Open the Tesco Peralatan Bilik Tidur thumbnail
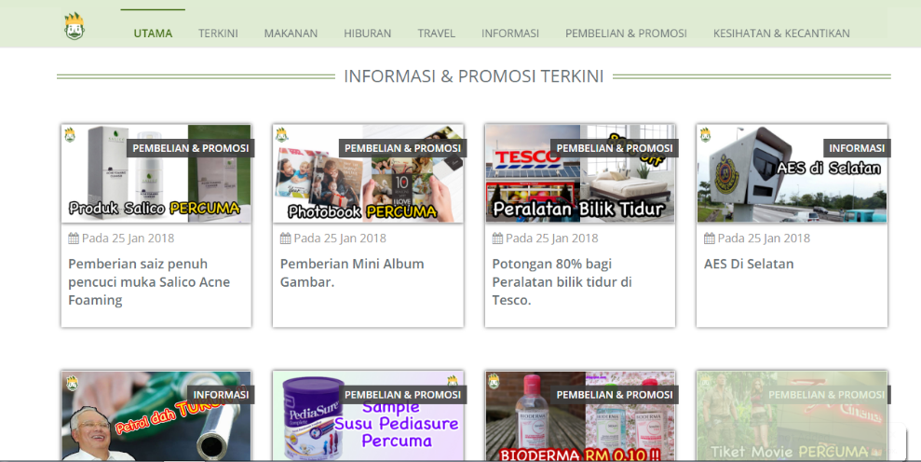 580,173
